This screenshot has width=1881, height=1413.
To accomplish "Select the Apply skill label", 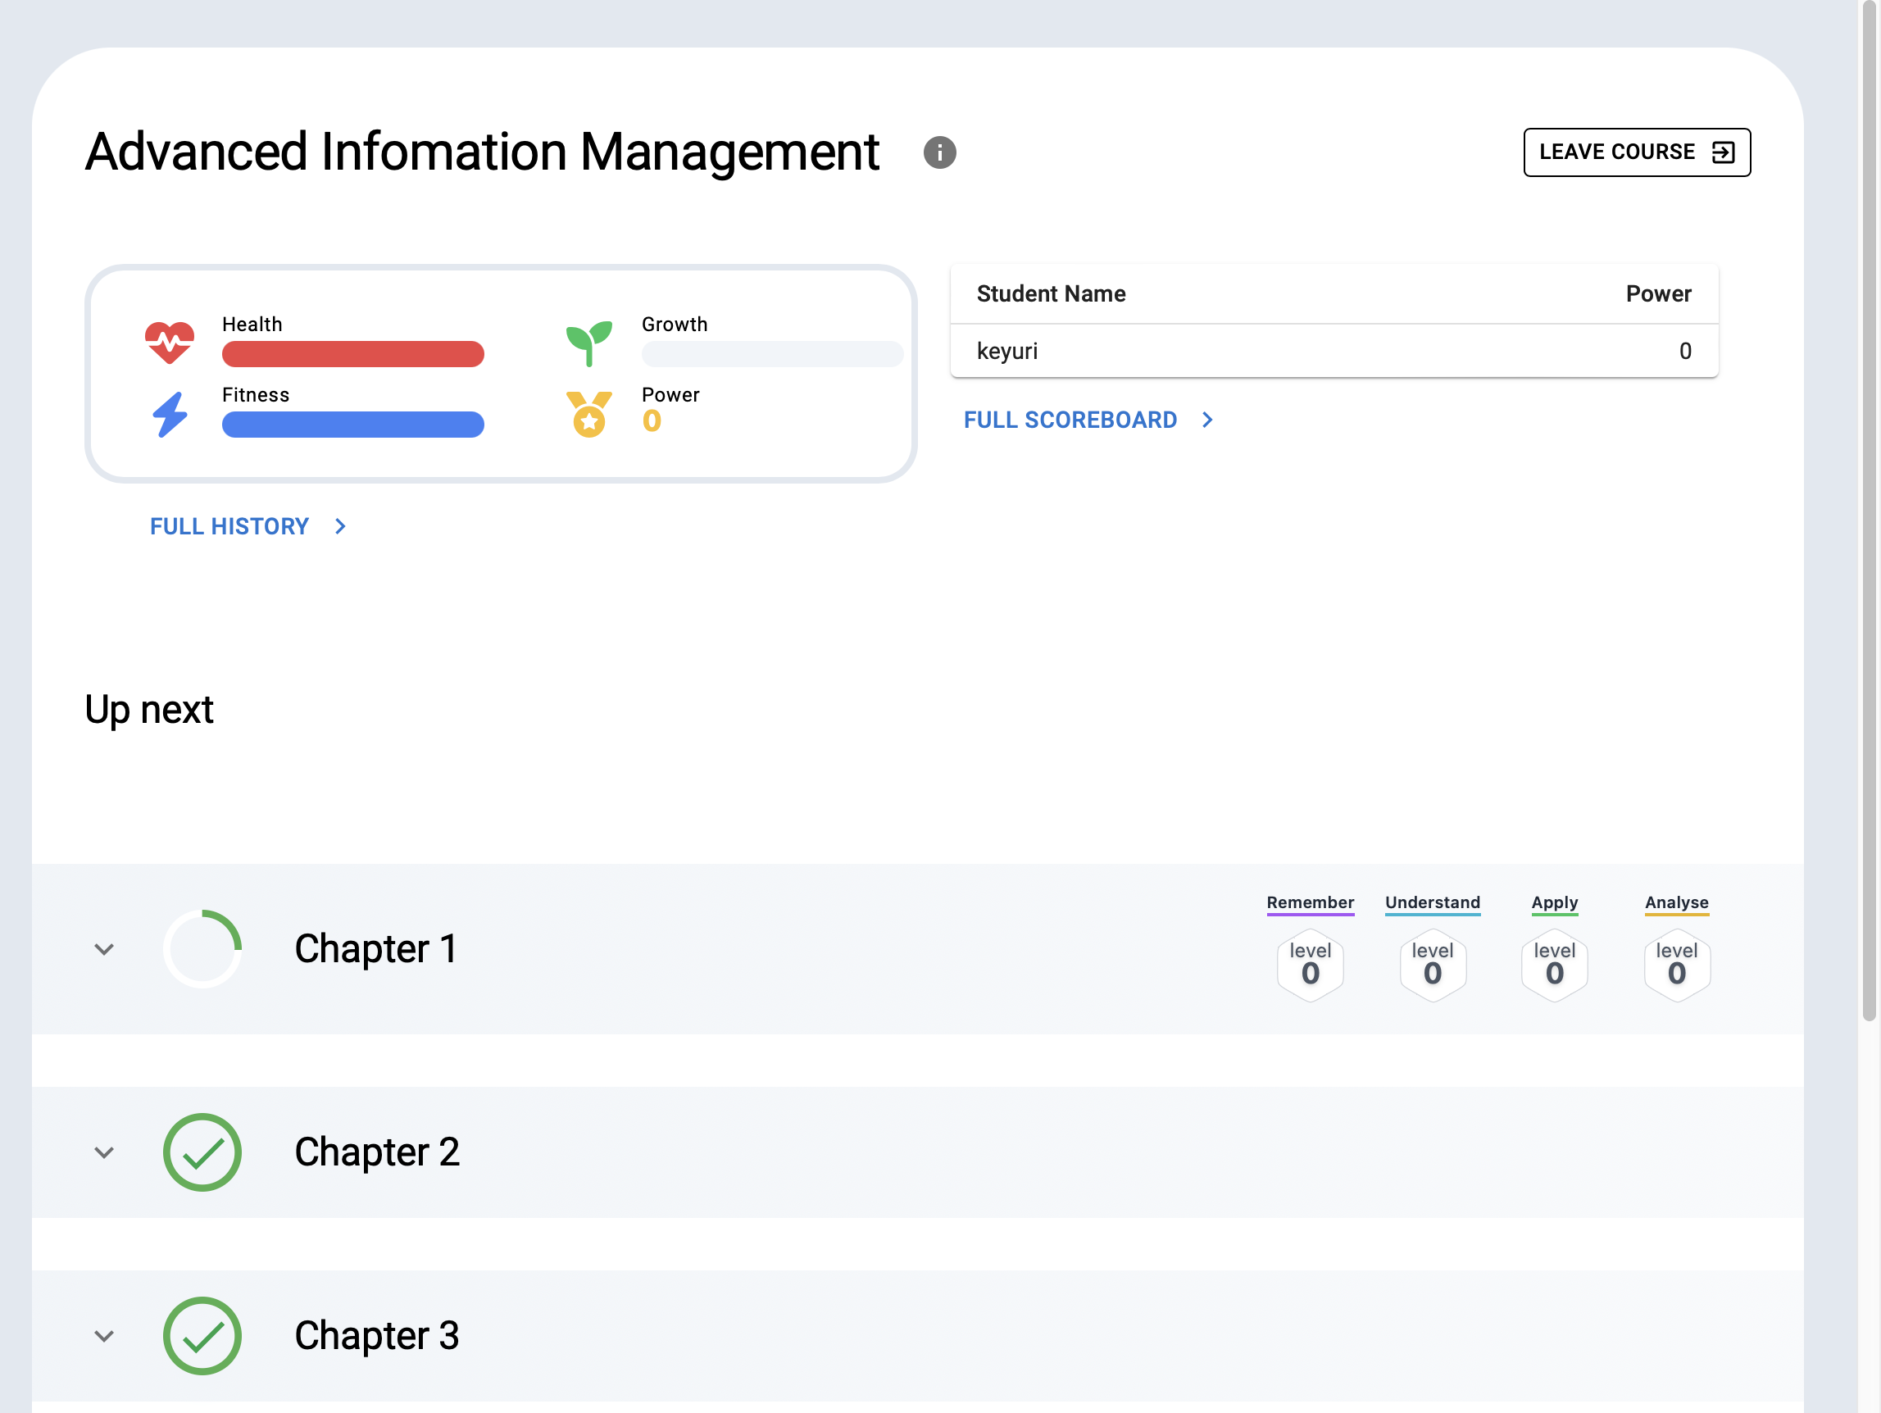I will 1555,903.
